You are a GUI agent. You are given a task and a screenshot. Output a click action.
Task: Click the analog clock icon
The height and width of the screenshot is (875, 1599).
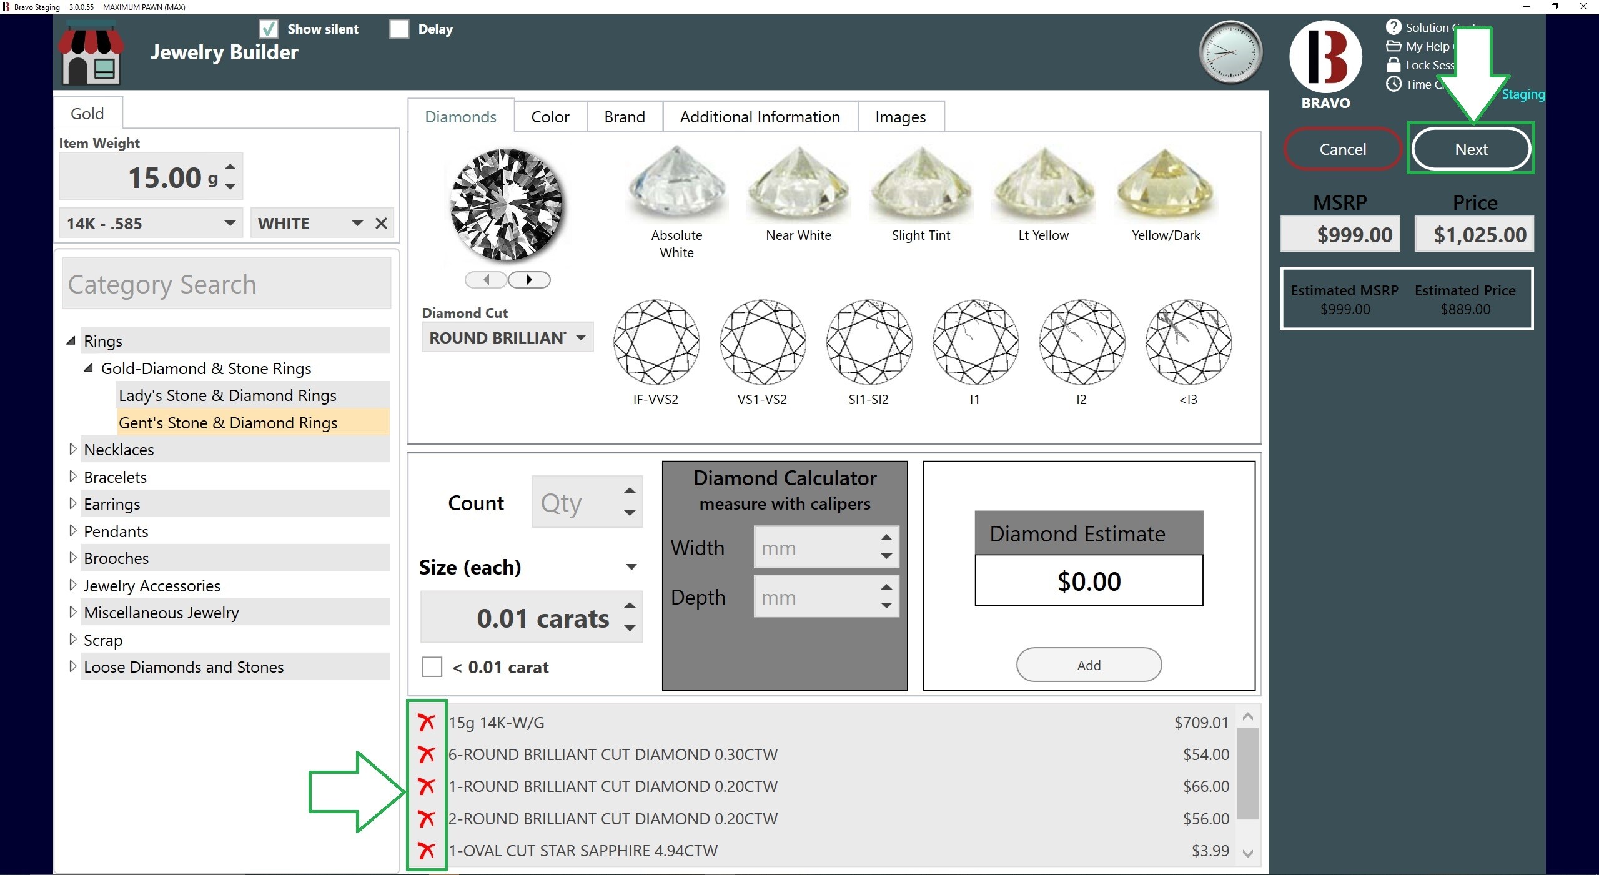1230,53
